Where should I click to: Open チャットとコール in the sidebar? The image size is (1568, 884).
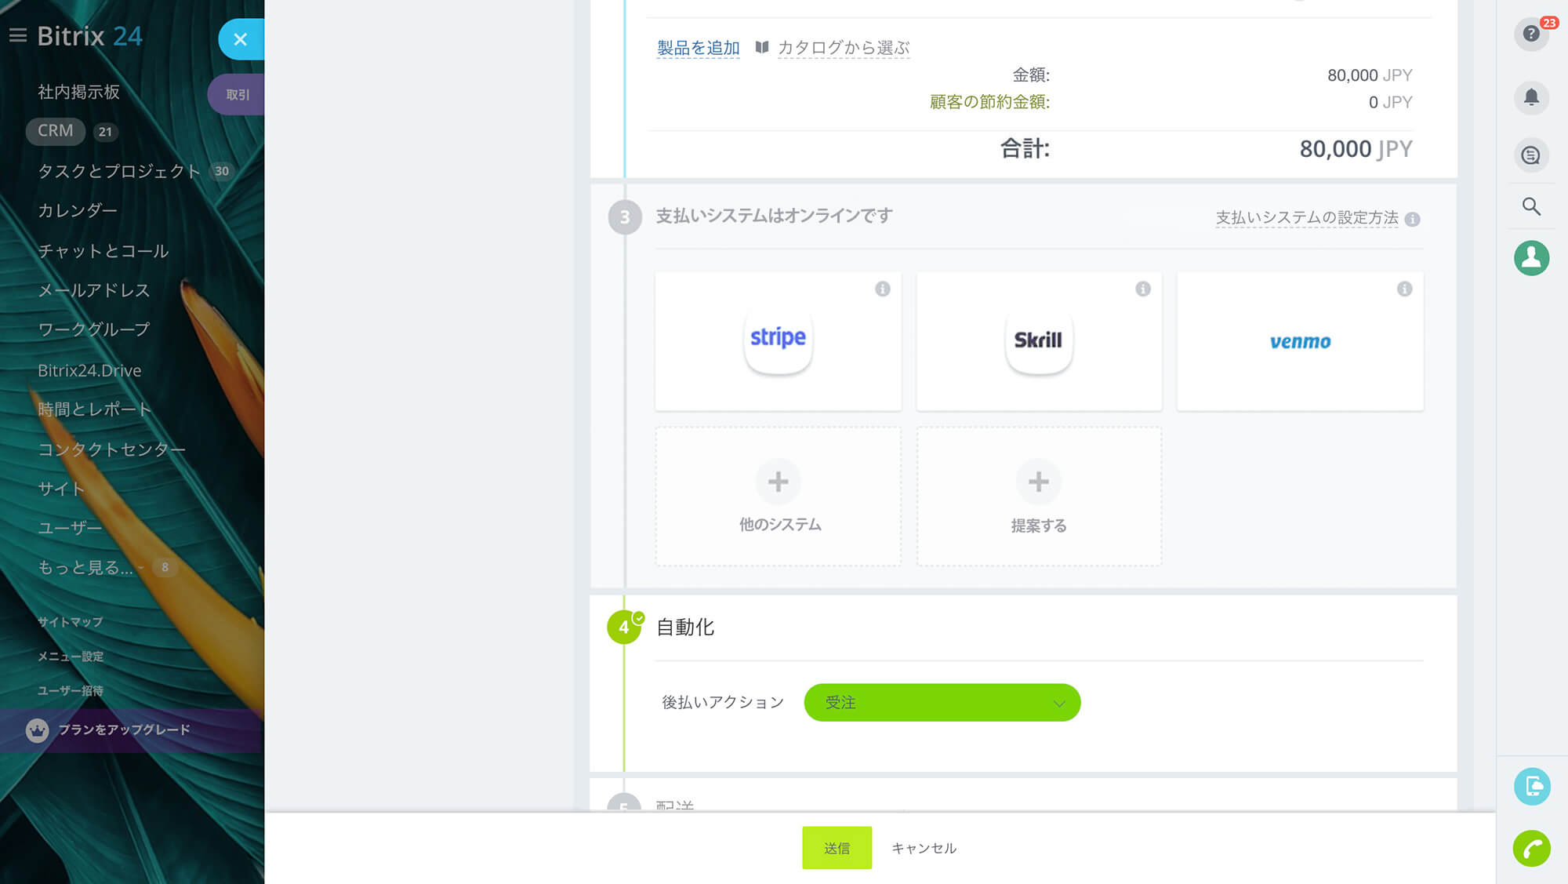tap(103, 251)
